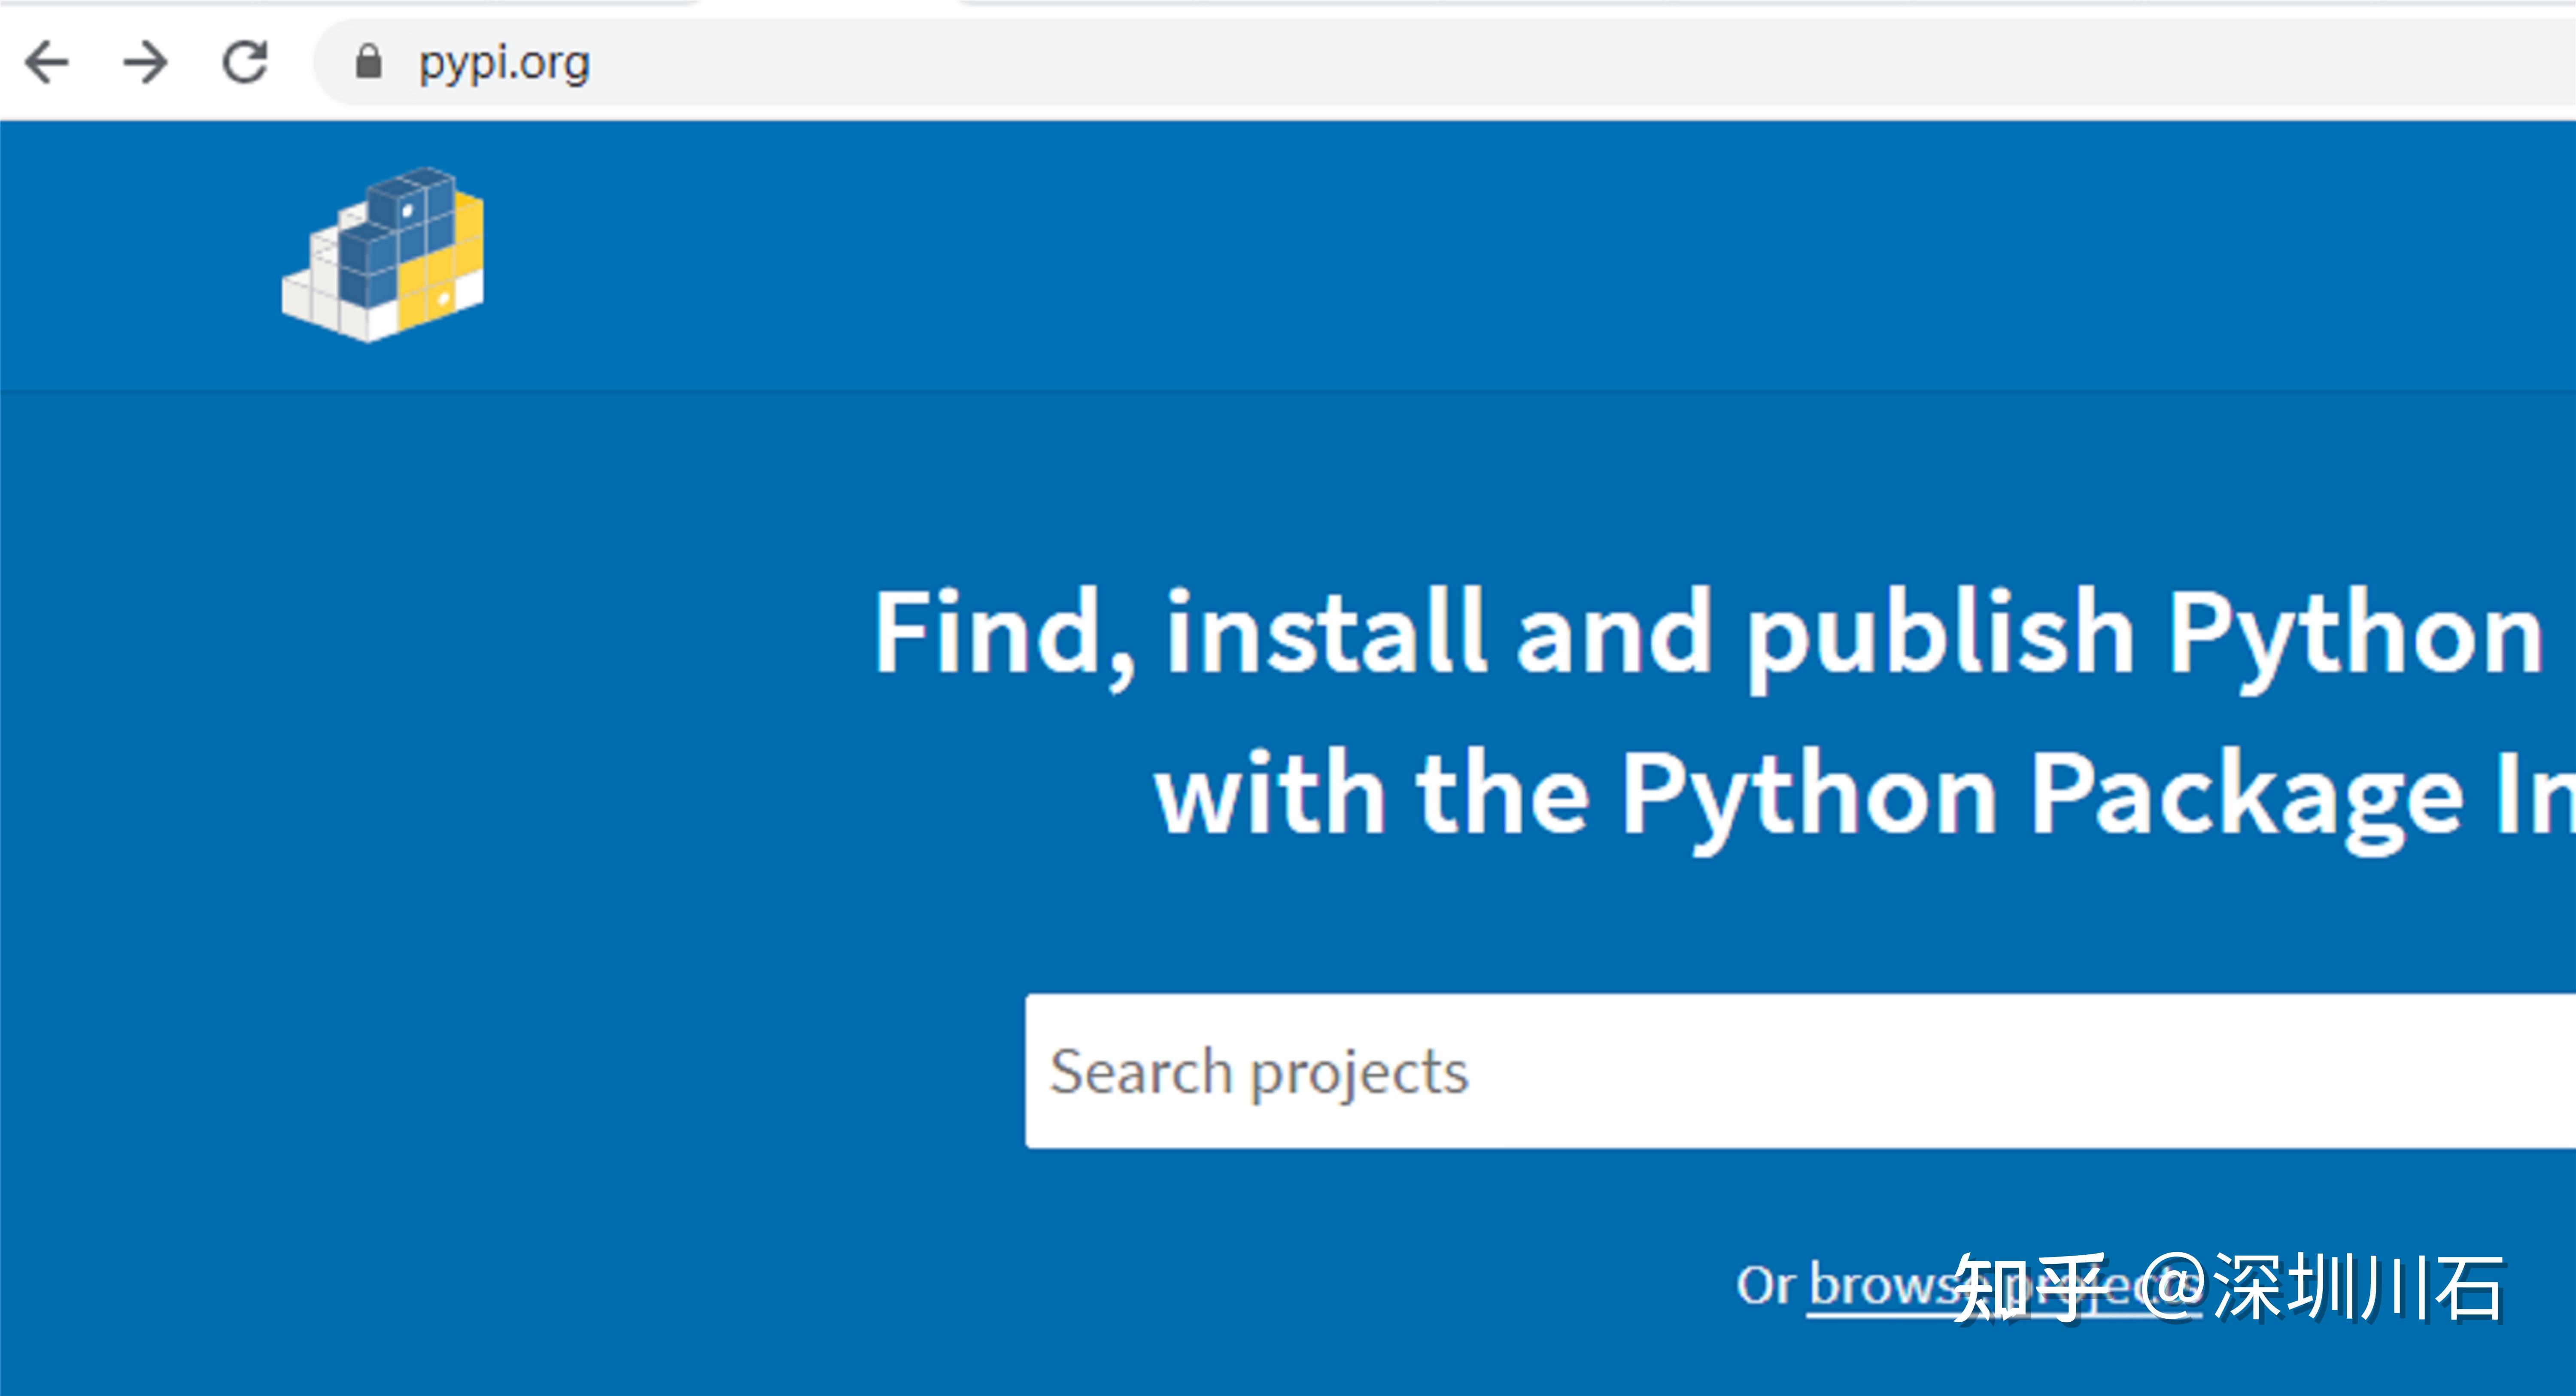Focus the Search projects field
Image resolution: width=2576 pixels, height=1396 pixels.
[1800, 1071]
